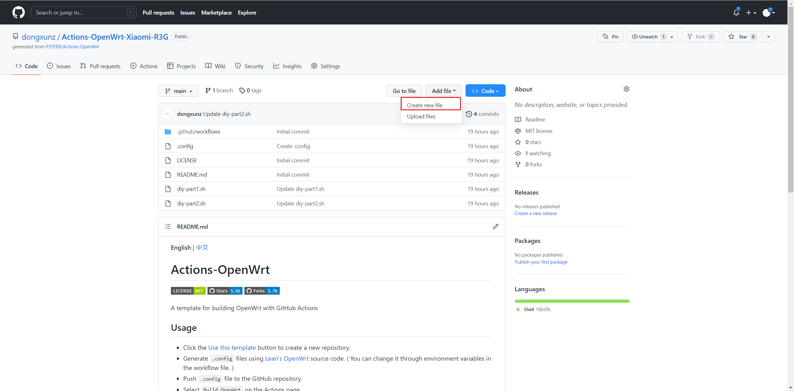Switch to the Issues tab
The image size is (794, 391).
pos(59,66)
